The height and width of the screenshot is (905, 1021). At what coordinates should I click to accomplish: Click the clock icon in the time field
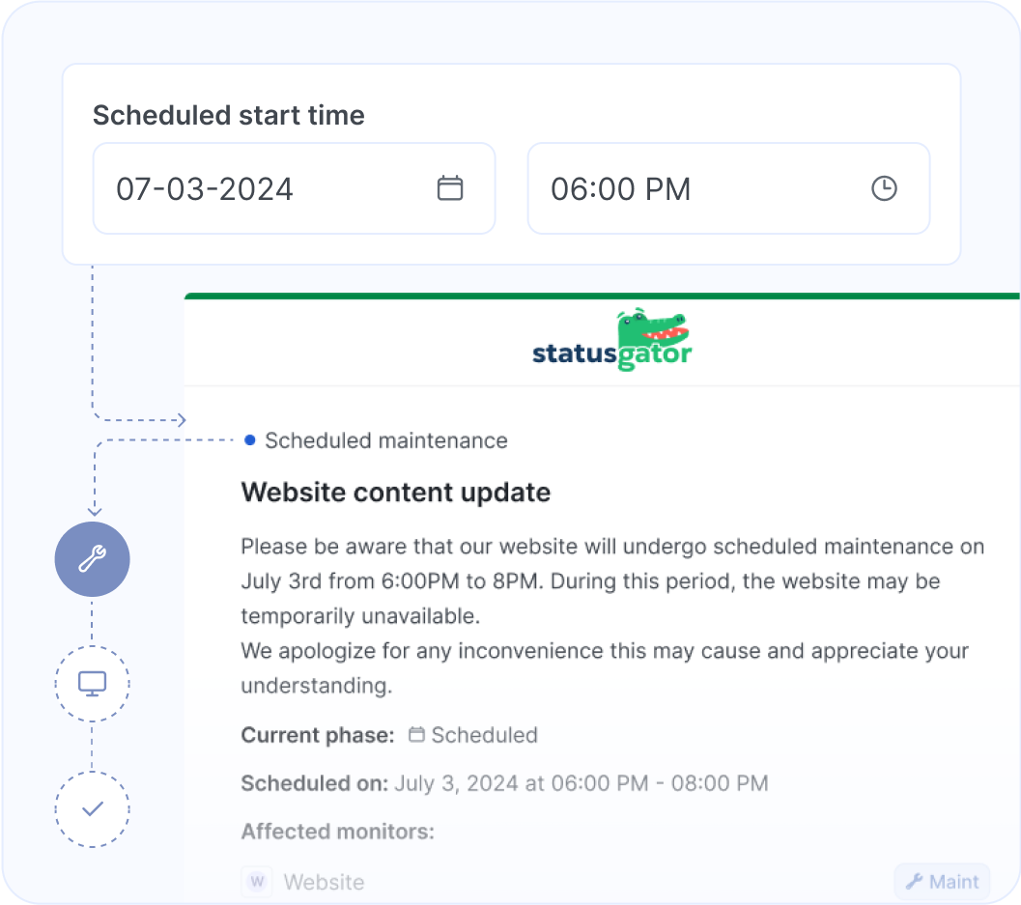(884, 188)
